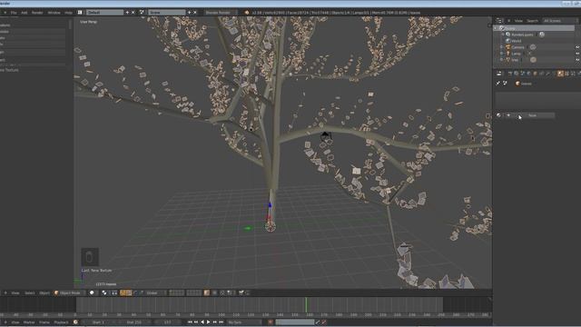
Task: Open timeline Playback menu
Action: point(62,322)
